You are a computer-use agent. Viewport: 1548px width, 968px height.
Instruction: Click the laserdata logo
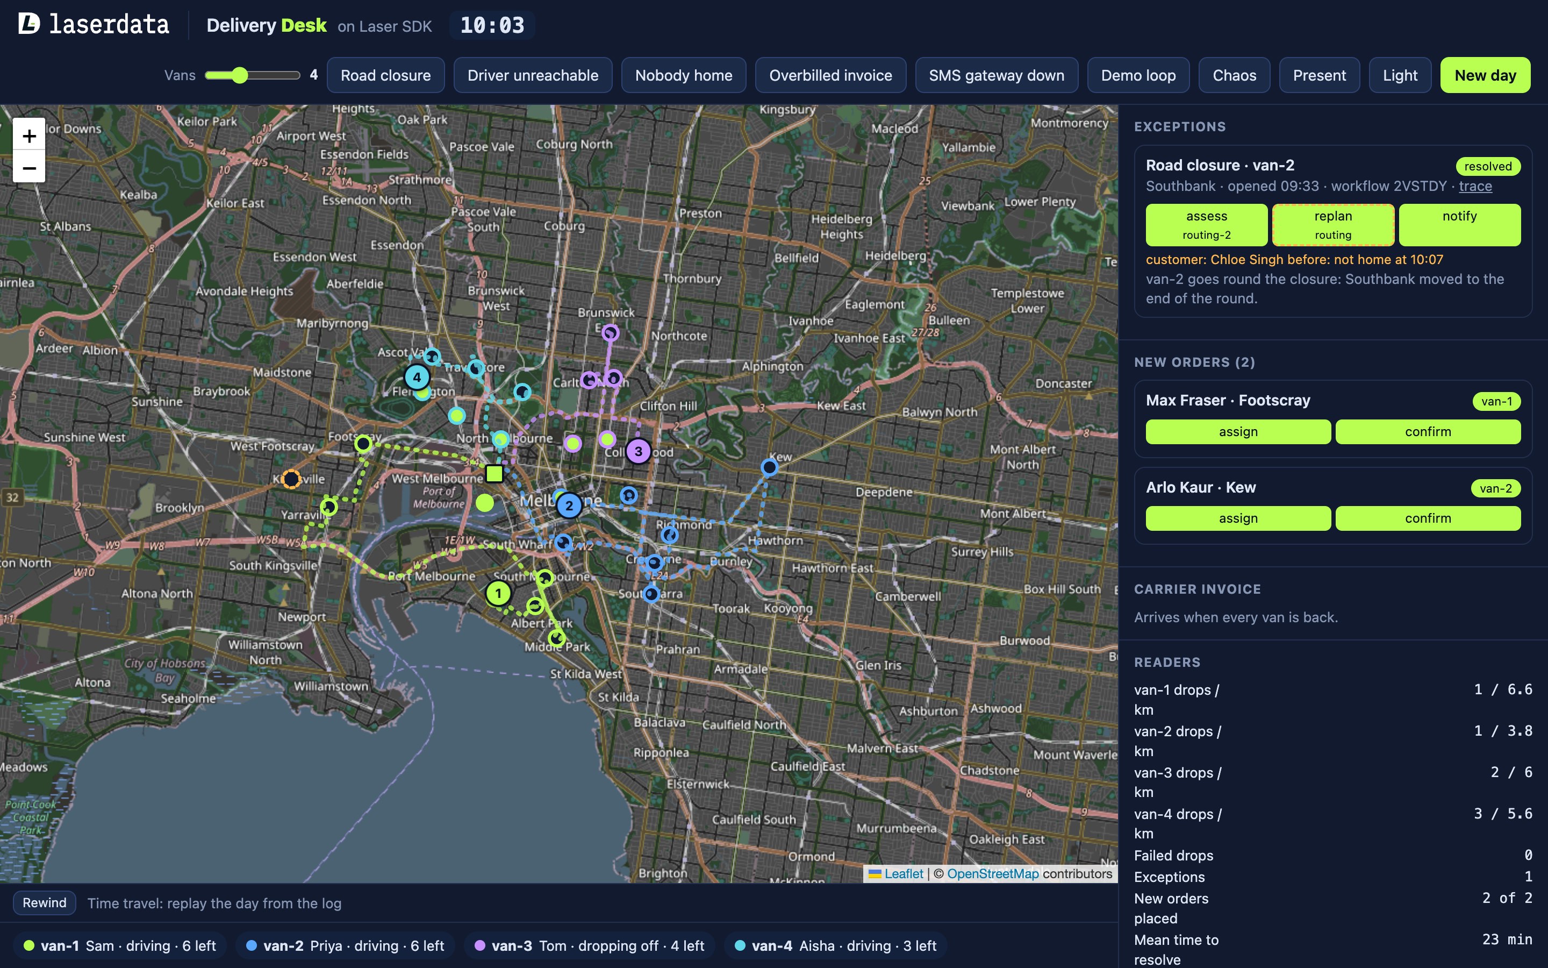coord(94,24)
